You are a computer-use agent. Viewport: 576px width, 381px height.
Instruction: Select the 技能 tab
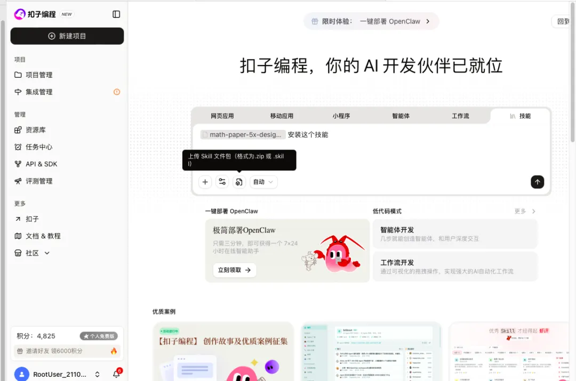(520, 116)
